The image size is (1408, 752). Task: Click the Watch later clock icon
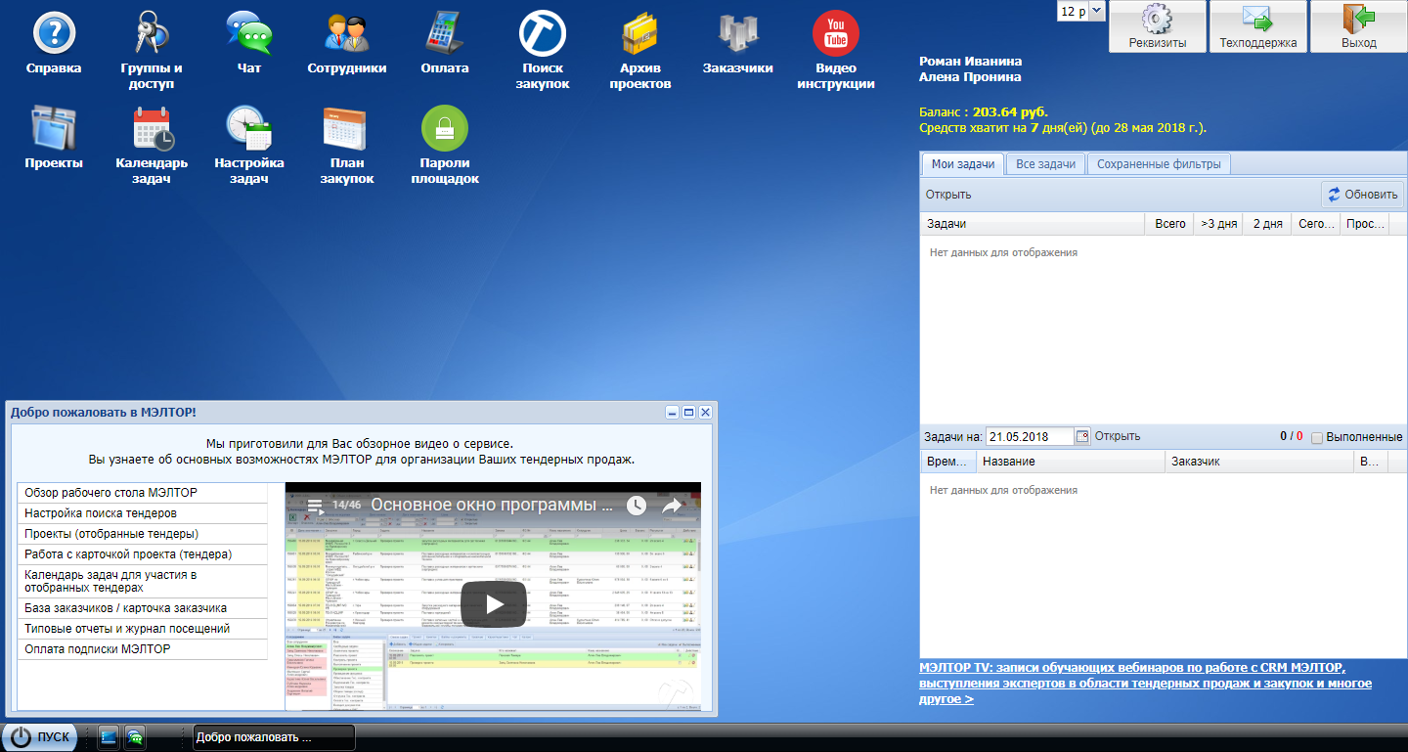637,506
